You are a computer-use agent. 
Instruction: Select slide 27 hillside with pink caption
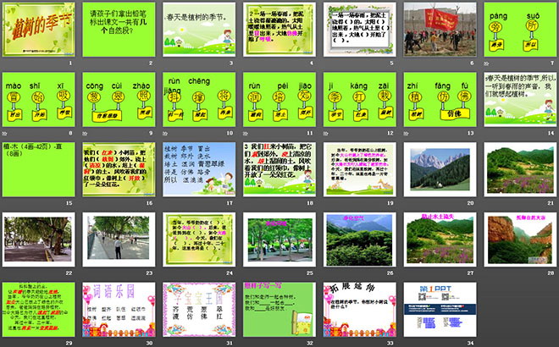440,240
